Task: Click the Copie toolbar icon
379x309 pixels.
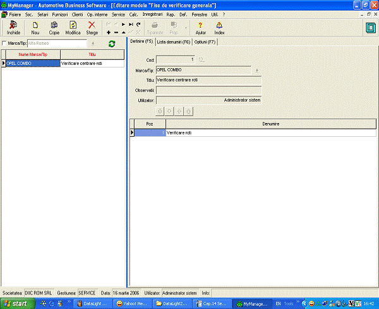Action: click(54, 27)
